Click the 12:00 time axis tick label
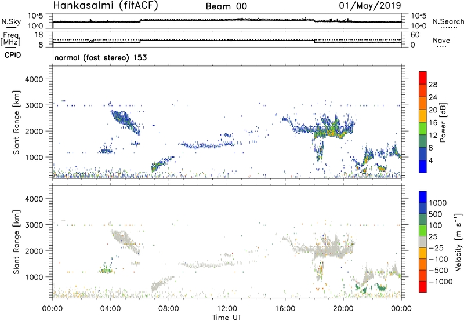The height and width of the screenshot is (321, 464). [x=227, y=309]
